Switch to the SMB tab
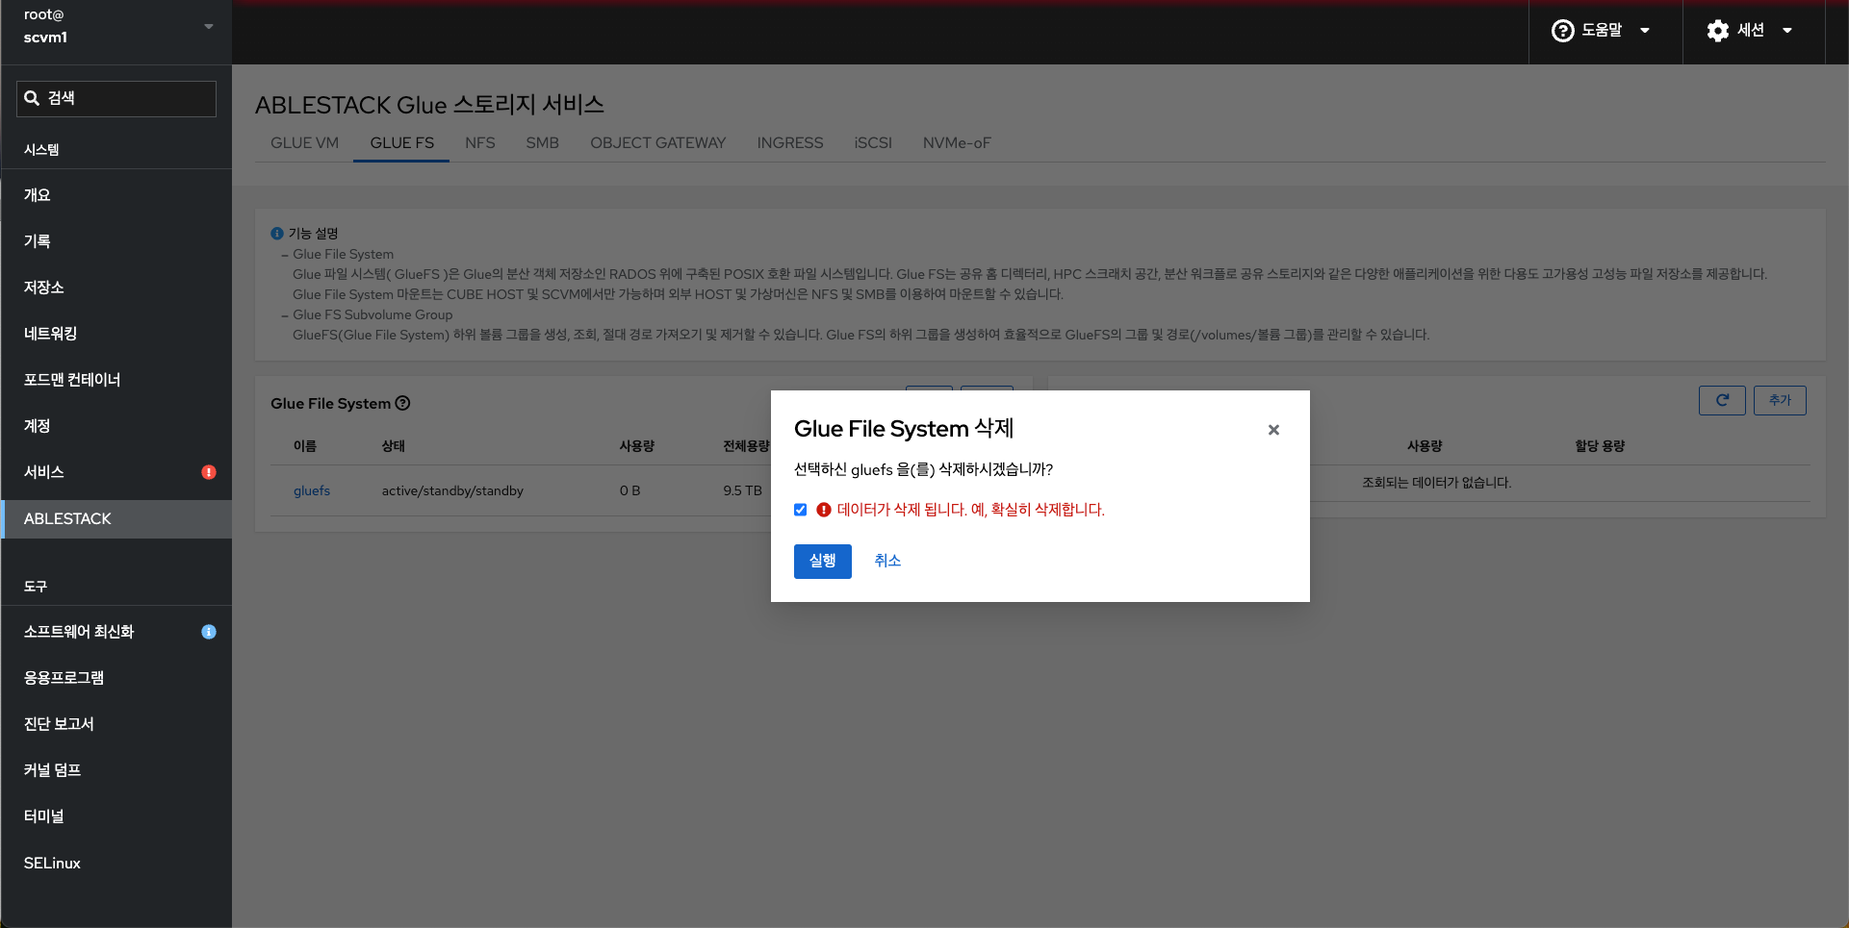 (x=542, y=143)
